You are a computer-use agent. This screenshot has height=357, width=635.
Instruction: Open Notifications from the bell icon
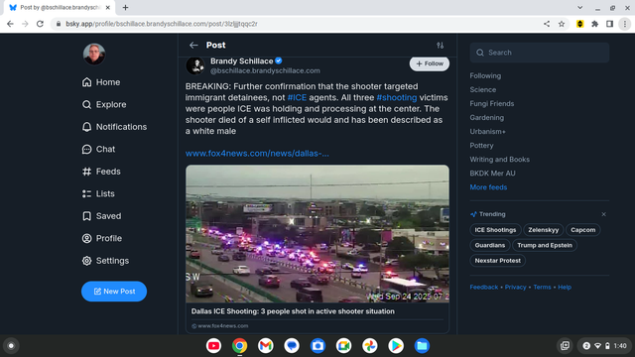pyautogui.click(x=86, y=127)
